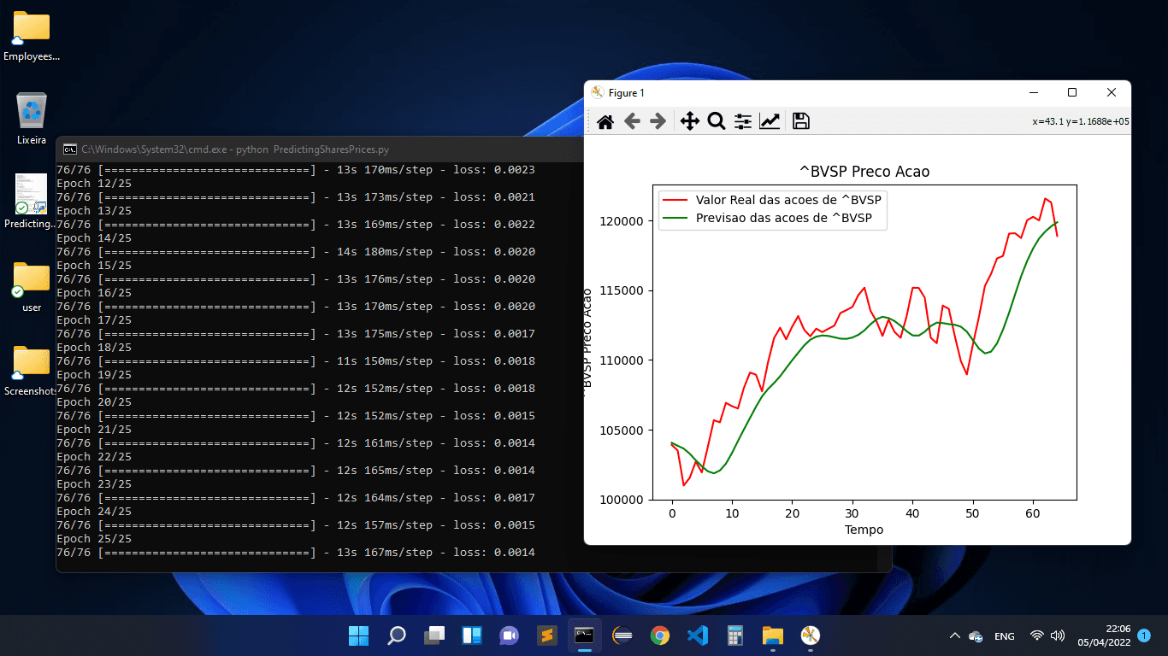Click the Home reset view icon

pos(605,121)
